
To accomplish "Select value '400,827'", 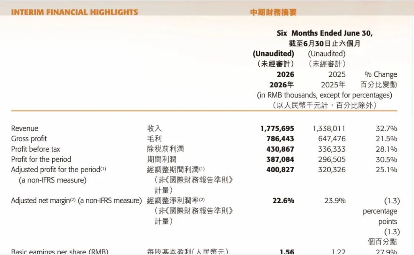I will click(280, 169).
